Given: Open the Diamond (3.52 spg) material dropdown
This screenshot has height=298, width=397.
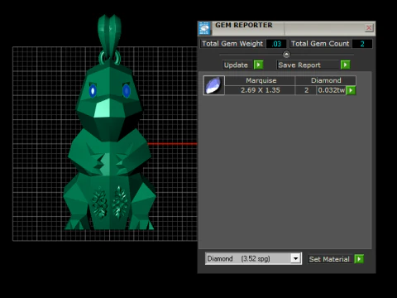Looking at the screenshot, I should [295, 258].
